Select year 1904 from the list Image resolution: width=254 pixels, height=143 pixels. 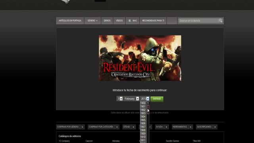point(143,116)
